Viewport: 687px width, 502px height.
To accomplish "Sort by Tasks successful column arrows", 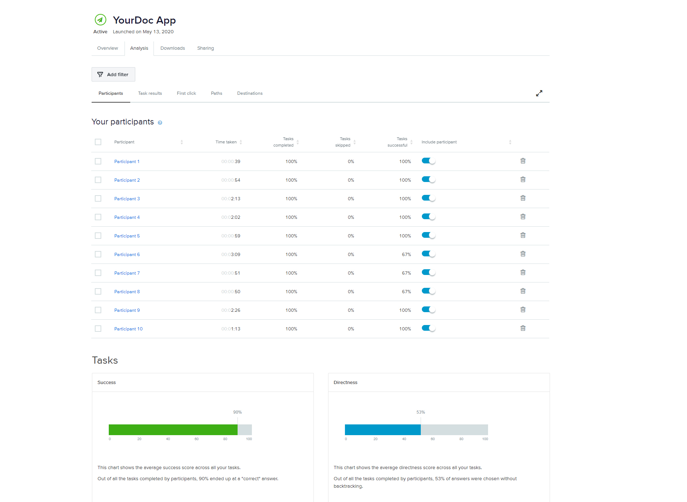I will (411, 142).
